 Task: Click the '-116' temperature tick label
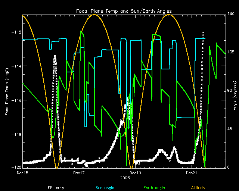(x=16, y=100)
